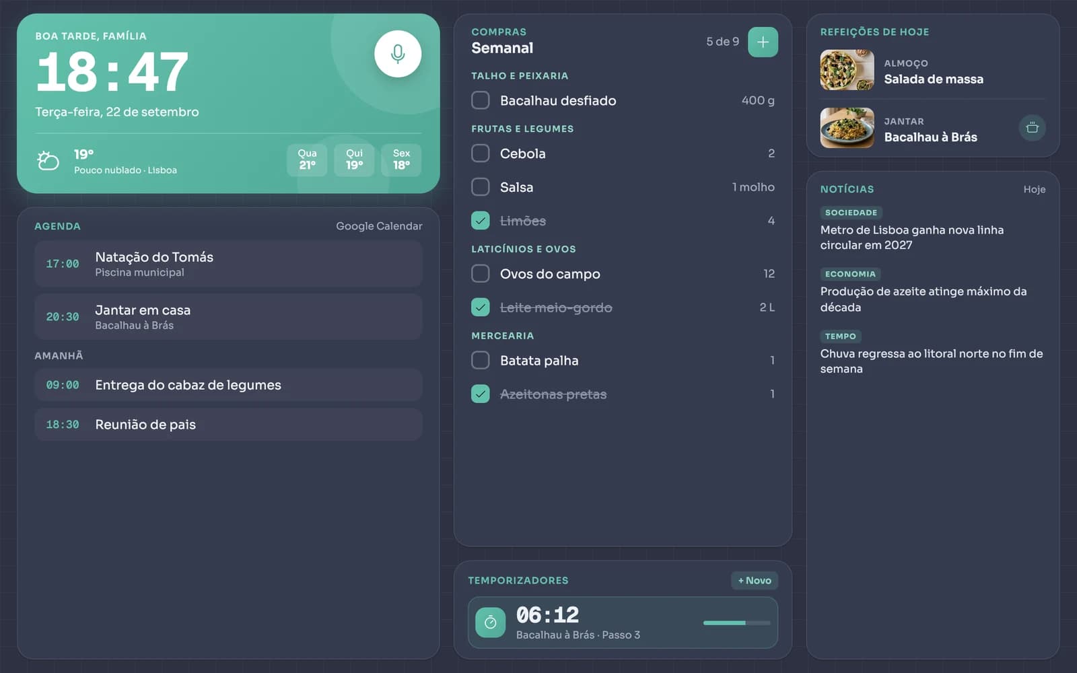The height and width of the screenshot is (673, 1077).
Task: Click the 06:12 timer countdown
Action: coord(547,614)
